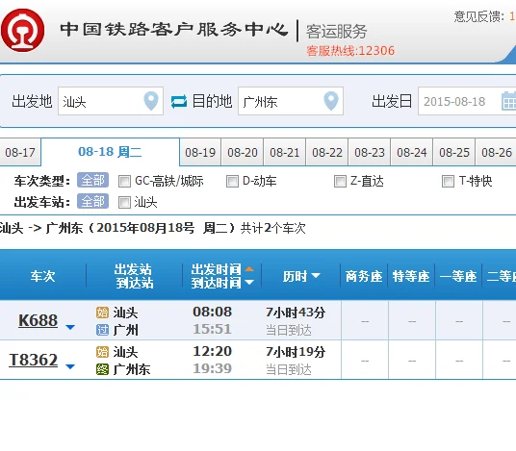
Task: Click the 意见反馈 feedback link
Action: pos(478,16)
